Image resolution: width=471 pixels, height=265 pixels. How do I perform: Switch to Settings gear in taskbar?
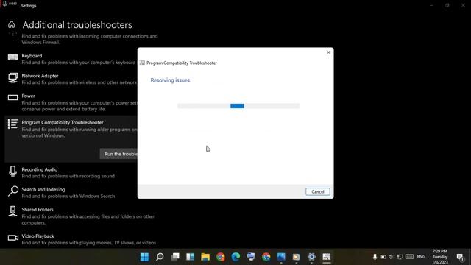click(311, 257)
